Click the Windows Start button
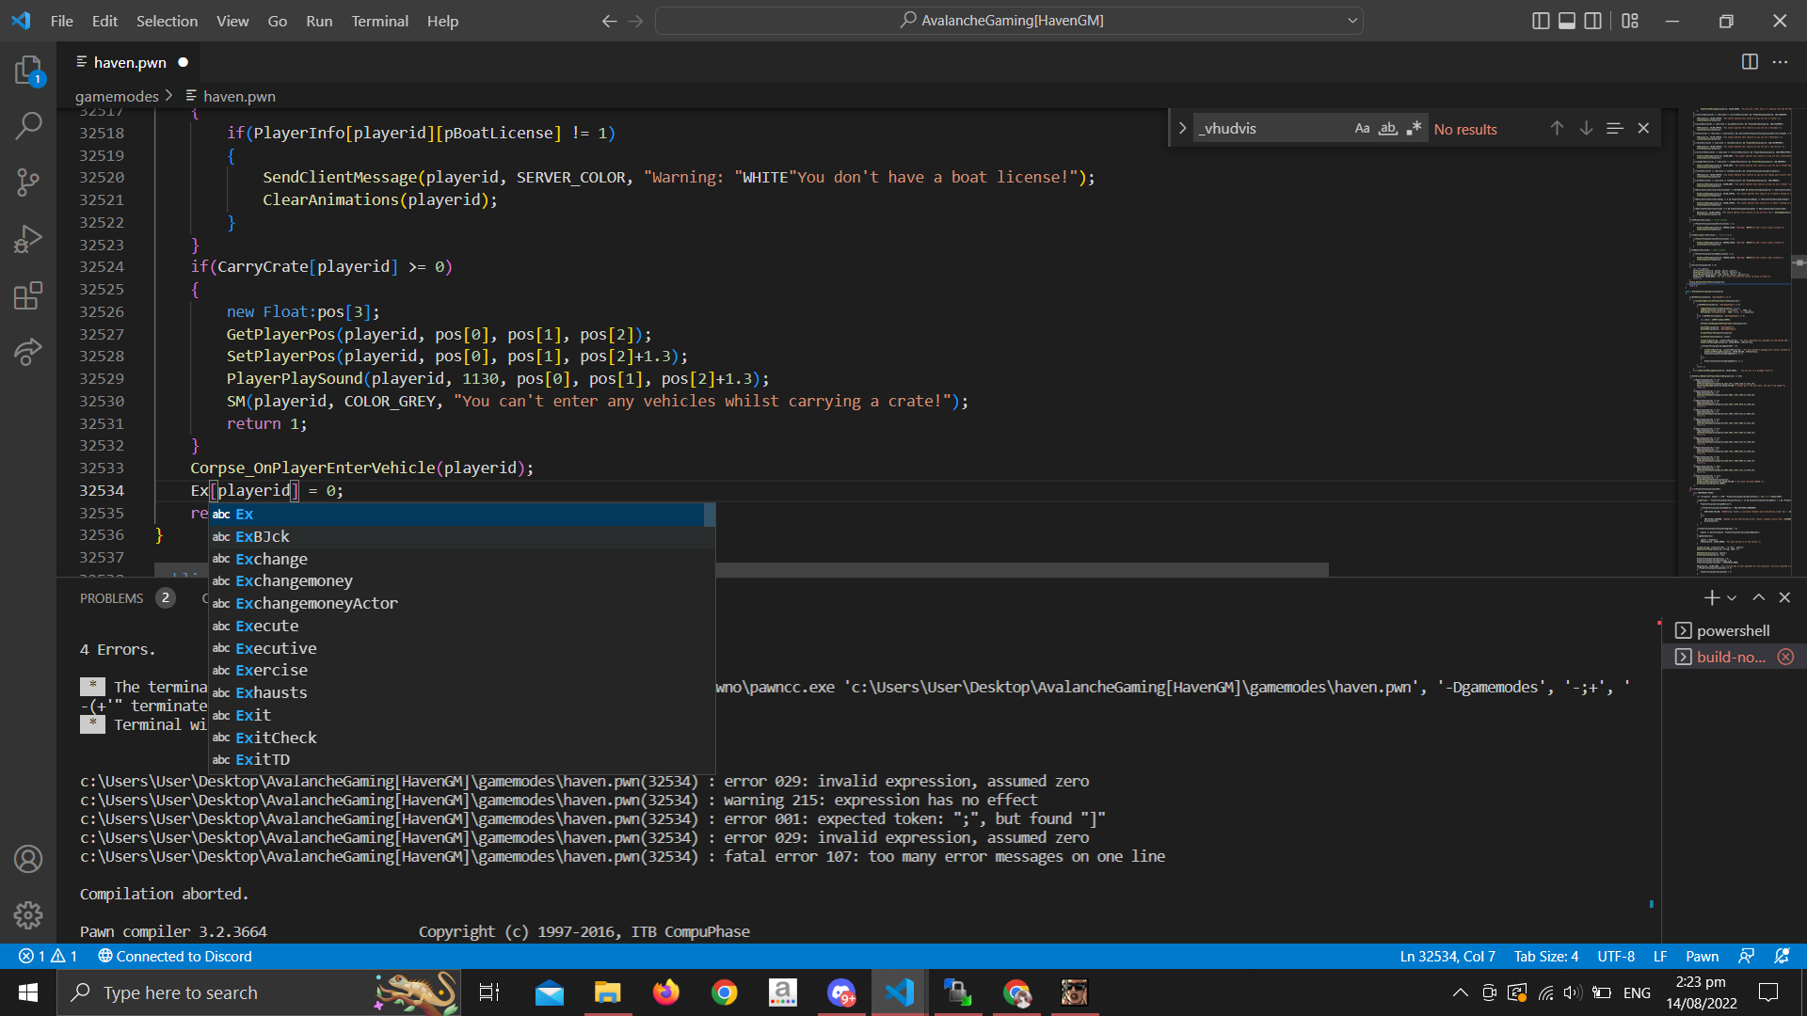 [x=28, y=992]
